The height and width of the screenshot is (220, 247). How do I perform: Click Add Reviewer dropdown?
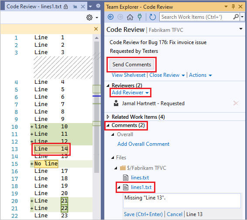tap(130, 93)
